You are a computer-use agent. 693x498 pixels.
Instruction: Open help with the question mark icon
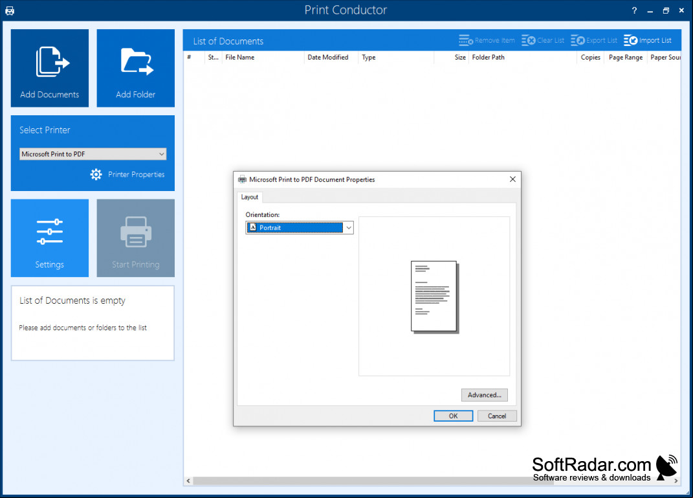pyautogui.click(x=634, y=10)
